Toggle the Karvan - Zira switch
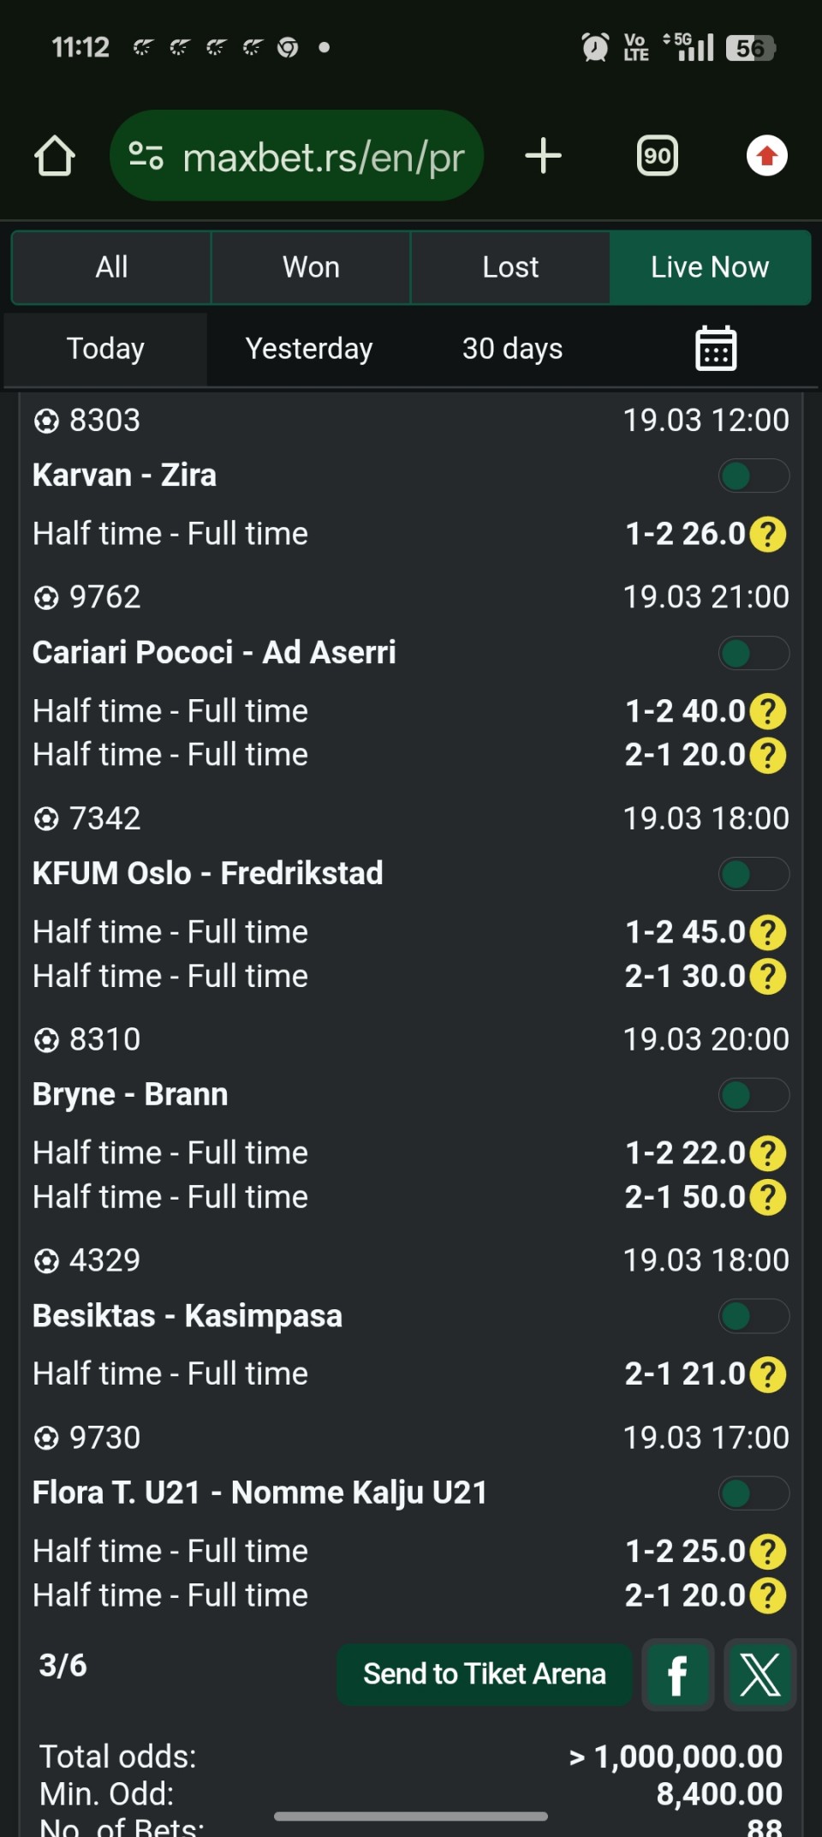Viewport: 822px width, 1837px height. 753,476
